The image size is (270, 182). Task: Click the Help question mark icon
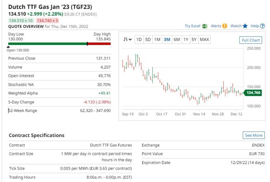(x=263, y=26)
